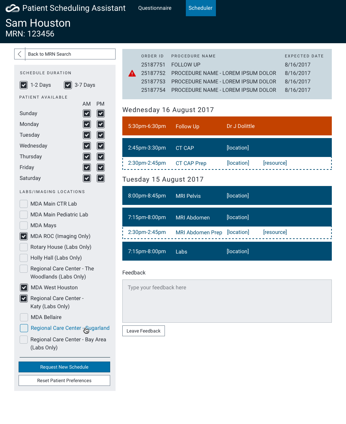Check Regional Care Center - Bay Area
The height and width of the screenshot is (424, 346).
click(x=24, y=340)
